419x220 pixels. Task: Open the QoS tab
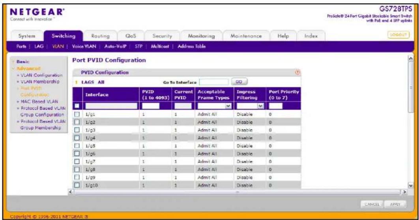tap(131, 36)
